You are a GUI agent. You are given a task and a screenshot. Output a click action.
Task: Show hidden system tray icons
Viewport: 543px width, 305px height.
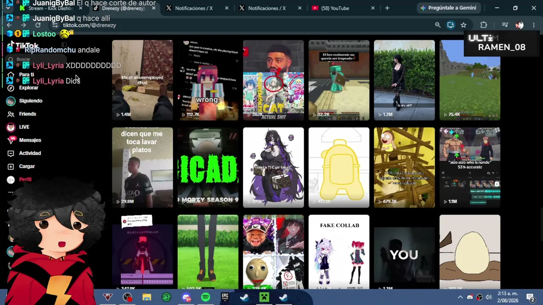tap(460, 297)
